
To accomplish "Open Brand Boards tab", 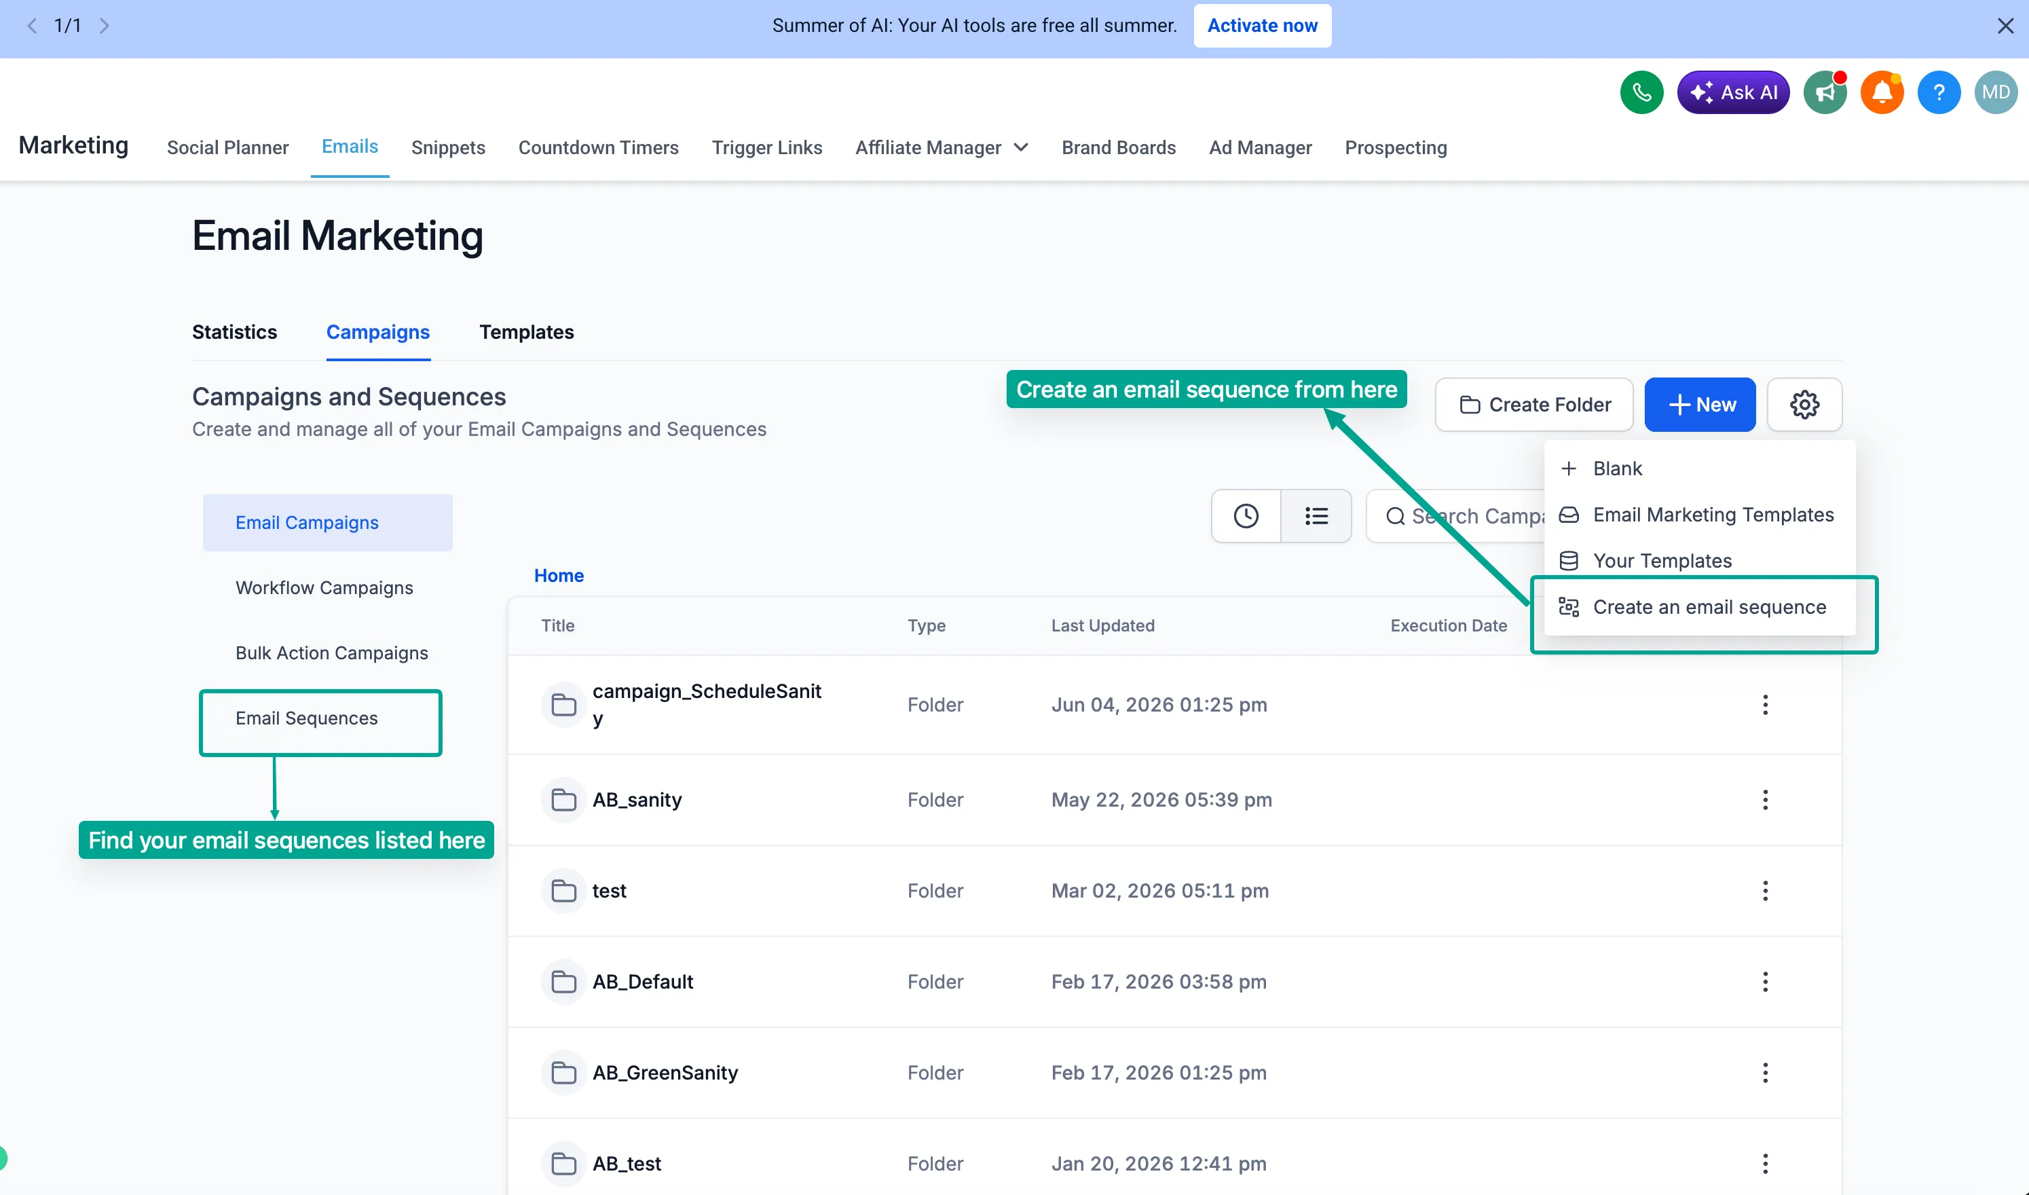I will coord(1119,147).
